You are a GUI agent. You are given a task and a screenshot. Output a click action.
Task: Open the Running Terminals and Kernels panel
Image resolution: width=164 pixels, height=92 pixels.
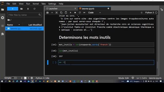[x=3, y=18]
